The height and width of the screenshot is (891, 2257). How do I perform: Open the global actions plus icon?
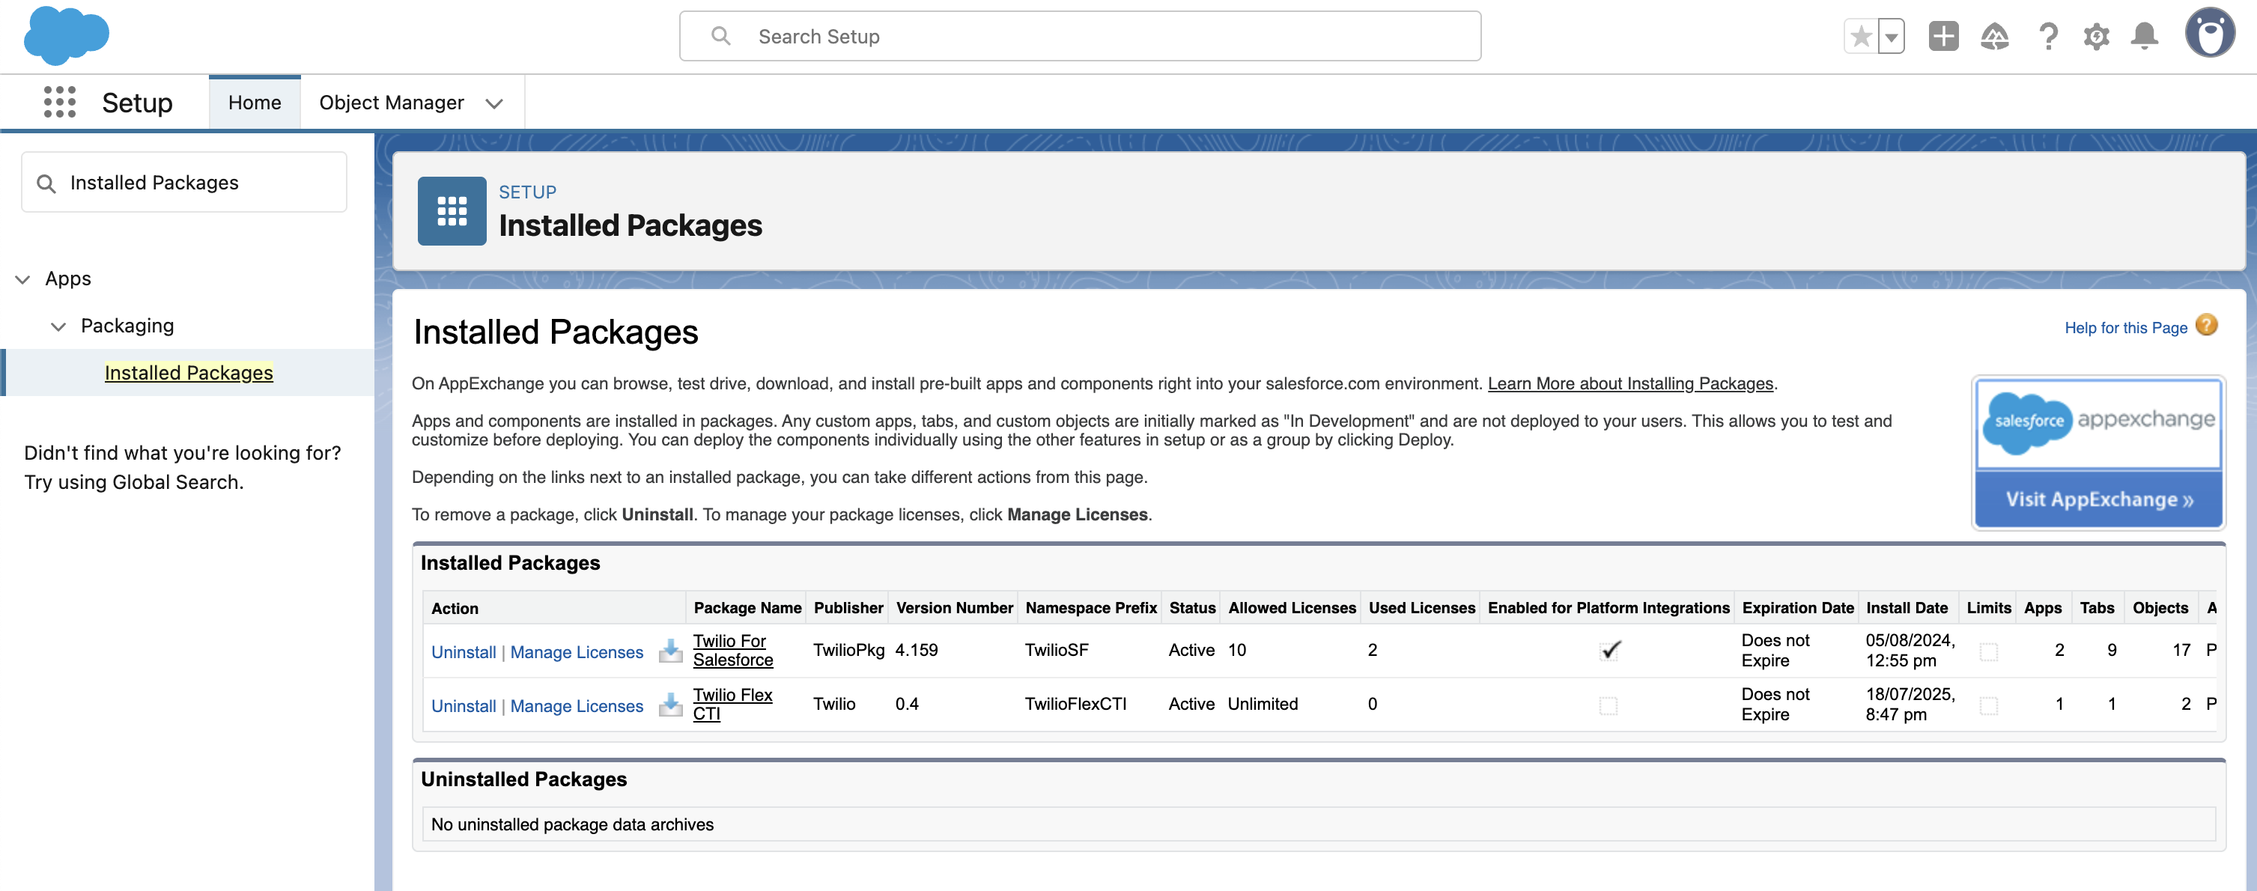click(x=1943, y=36)
